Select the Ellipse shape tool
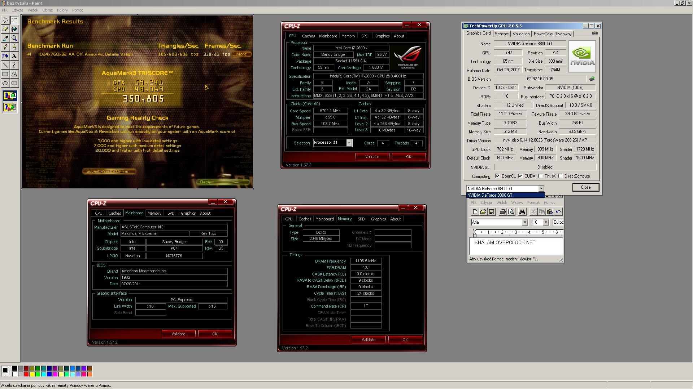The image size is (693, 389). pyautogui.click(x=5, y=83)
